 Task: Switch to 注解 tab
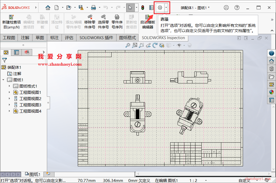pyautogui.click(x=25, y=38)
